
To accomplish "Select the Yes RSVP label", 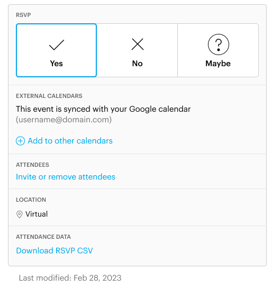I will tap(56, 64).
